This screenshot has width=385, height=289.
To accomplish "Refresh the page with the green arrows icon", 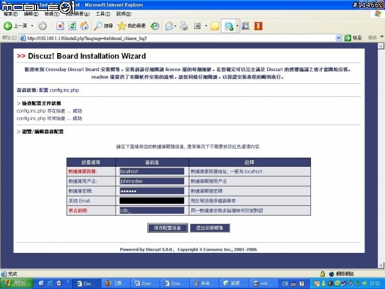I will point(72,26).
